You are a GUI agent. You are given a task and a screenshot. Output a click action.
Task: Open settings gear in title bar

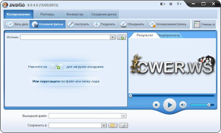pos(171,4)
